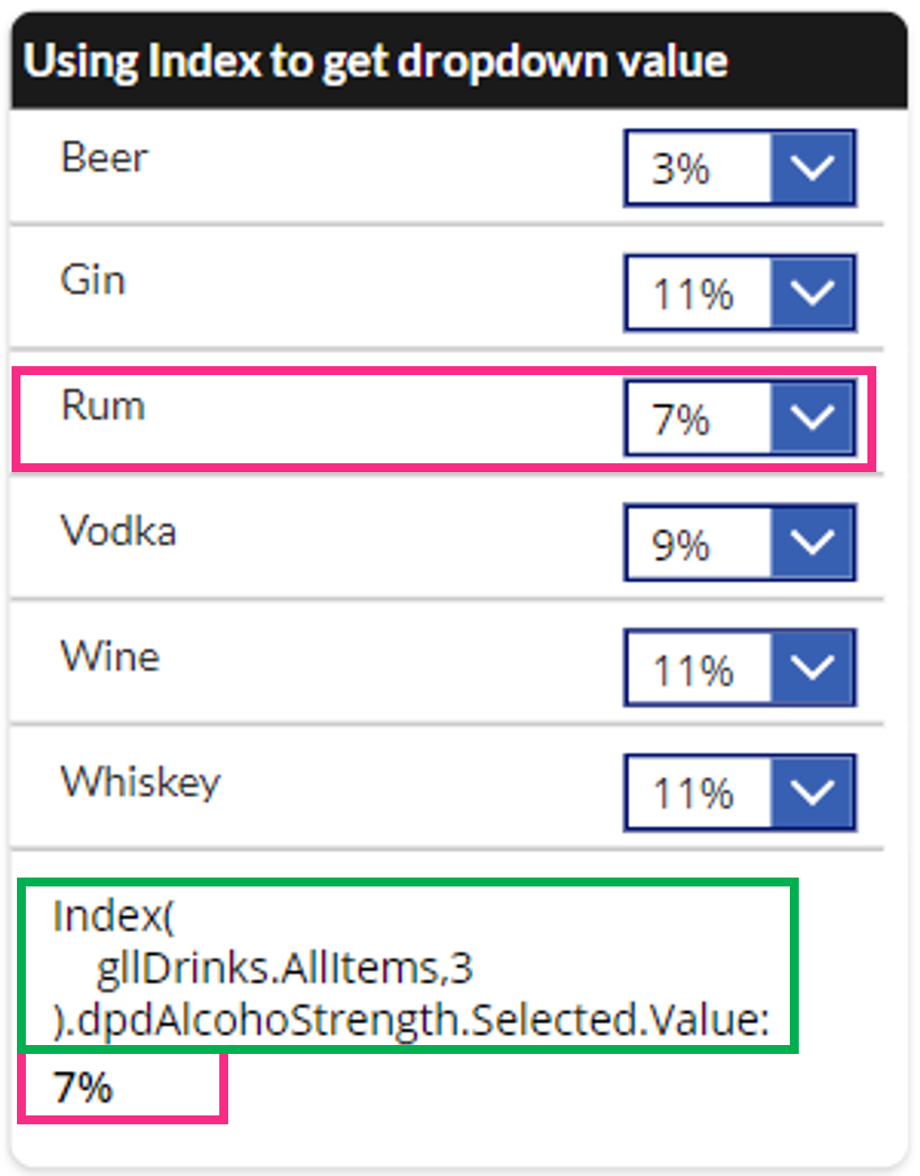This screenshot has height=1176, width=920.
Task: Click the Rum dropdown chevron
Action: pyautogui.click(x=812, y=417)
